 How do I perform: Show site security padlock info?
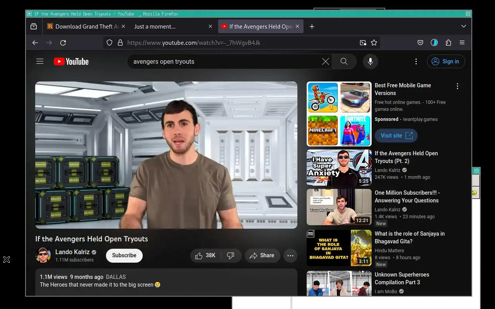click(120, 43)
